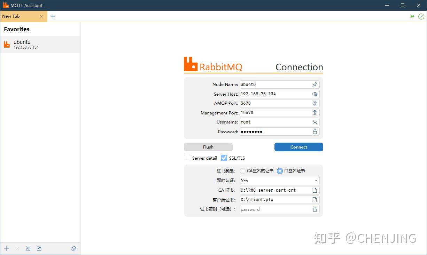
Task: Select the CA签名的证书 radio button
Action: [x=242, y=171]
